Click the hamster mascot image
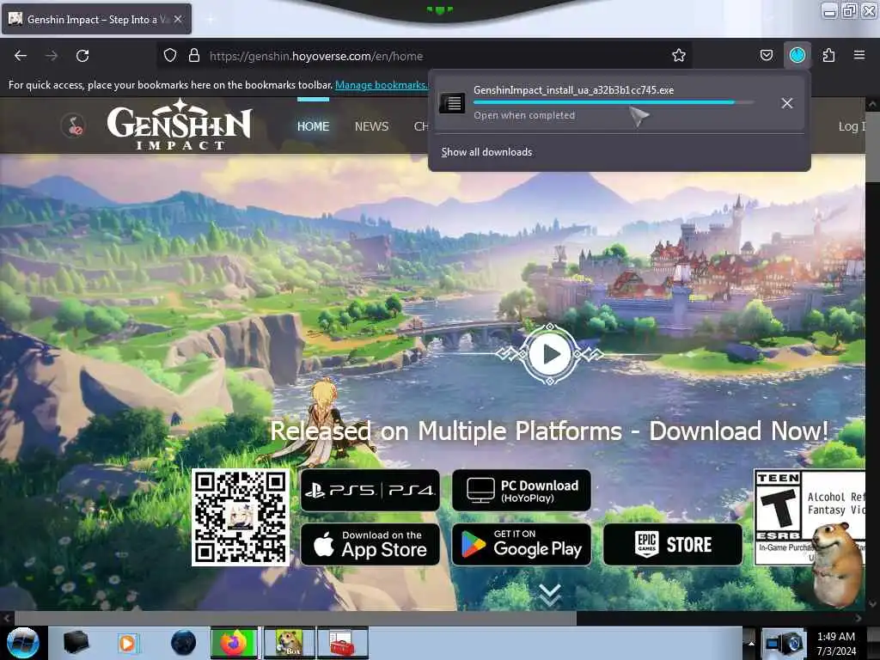This screenshot has height=660, width=880. point(838,564)
